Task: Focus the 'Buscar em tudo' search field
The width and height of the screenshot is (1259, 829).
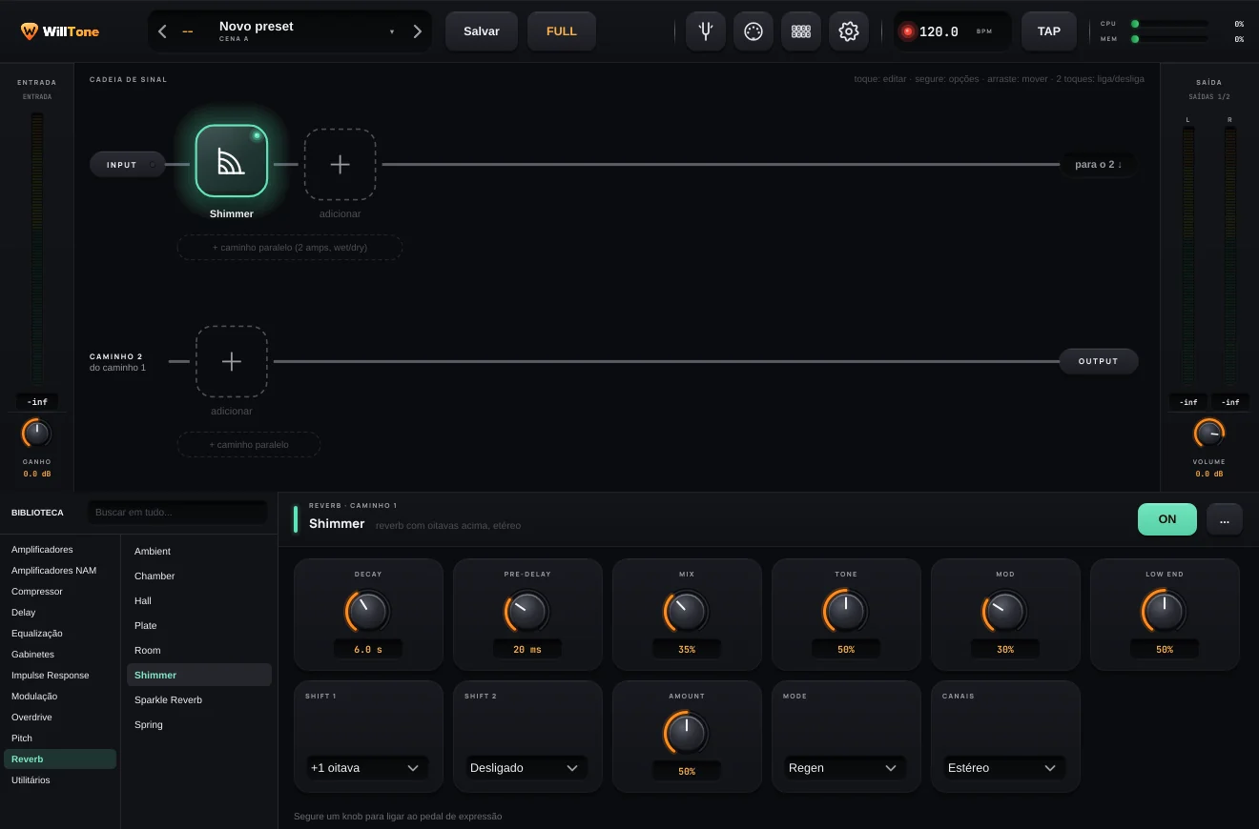Action: [x=178, y=513]
